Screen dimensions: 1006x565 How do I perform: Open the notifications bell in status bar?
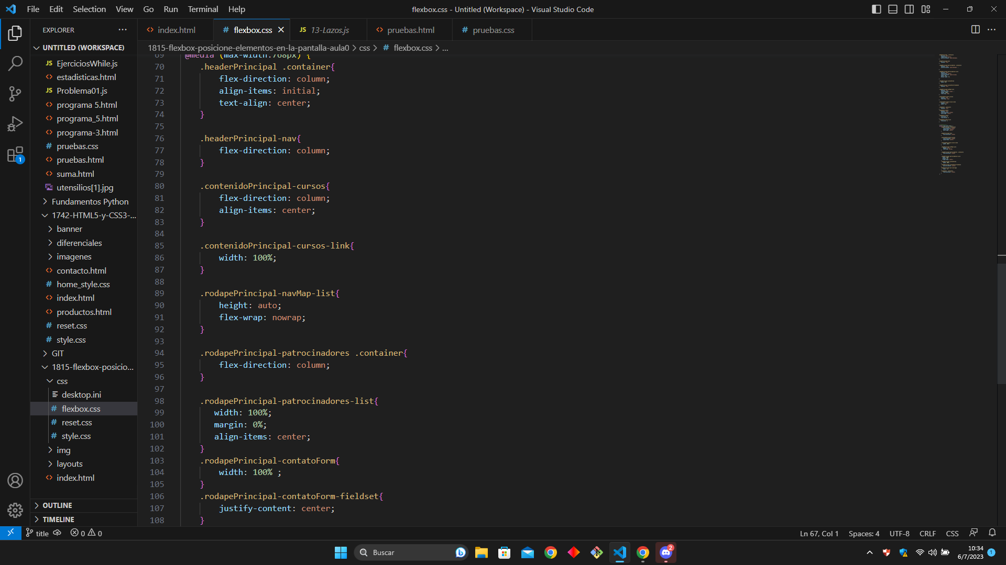[992, 533]
